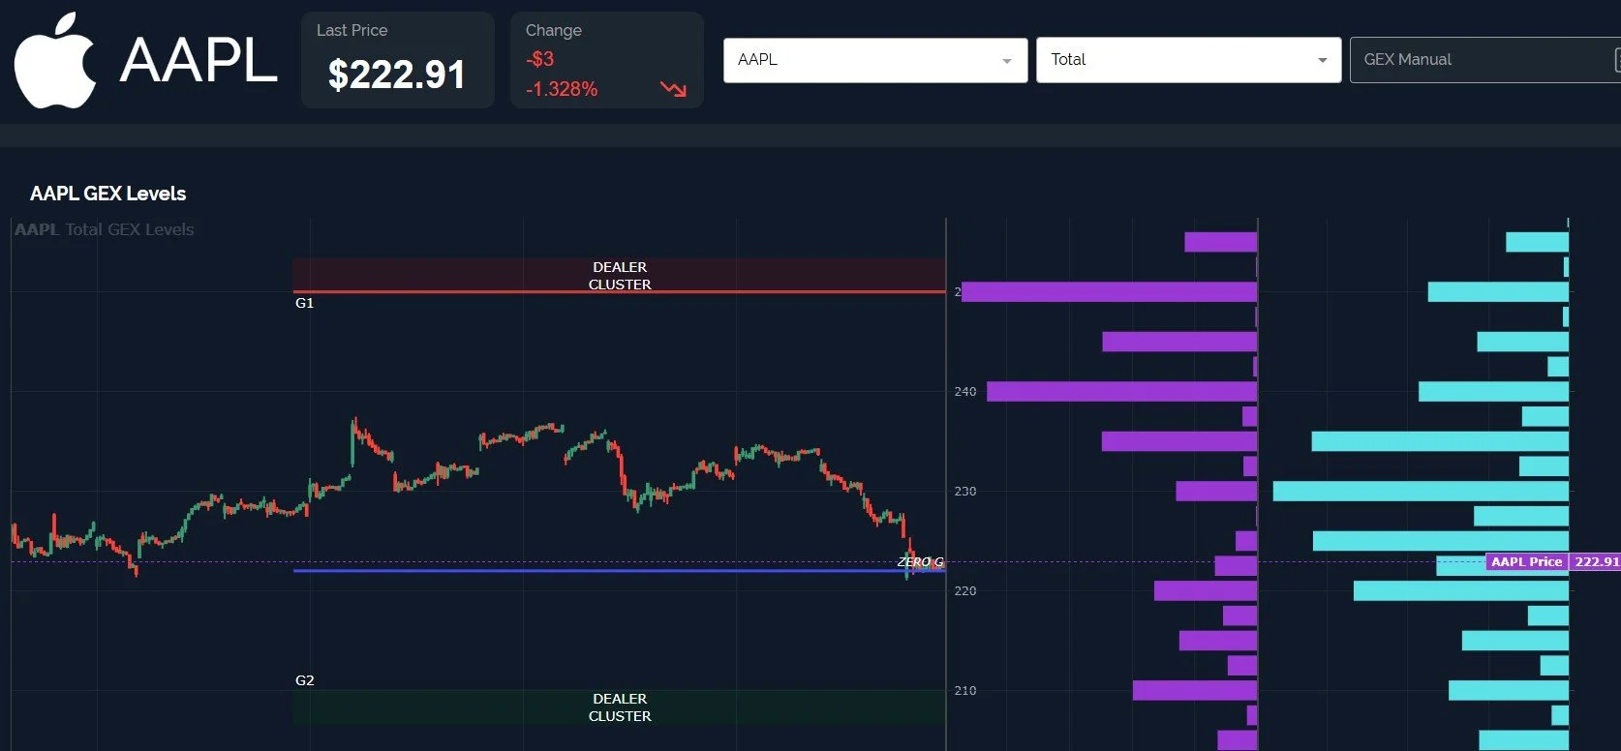
Task: Click the ZERO G line label
Action: (920, 562)
